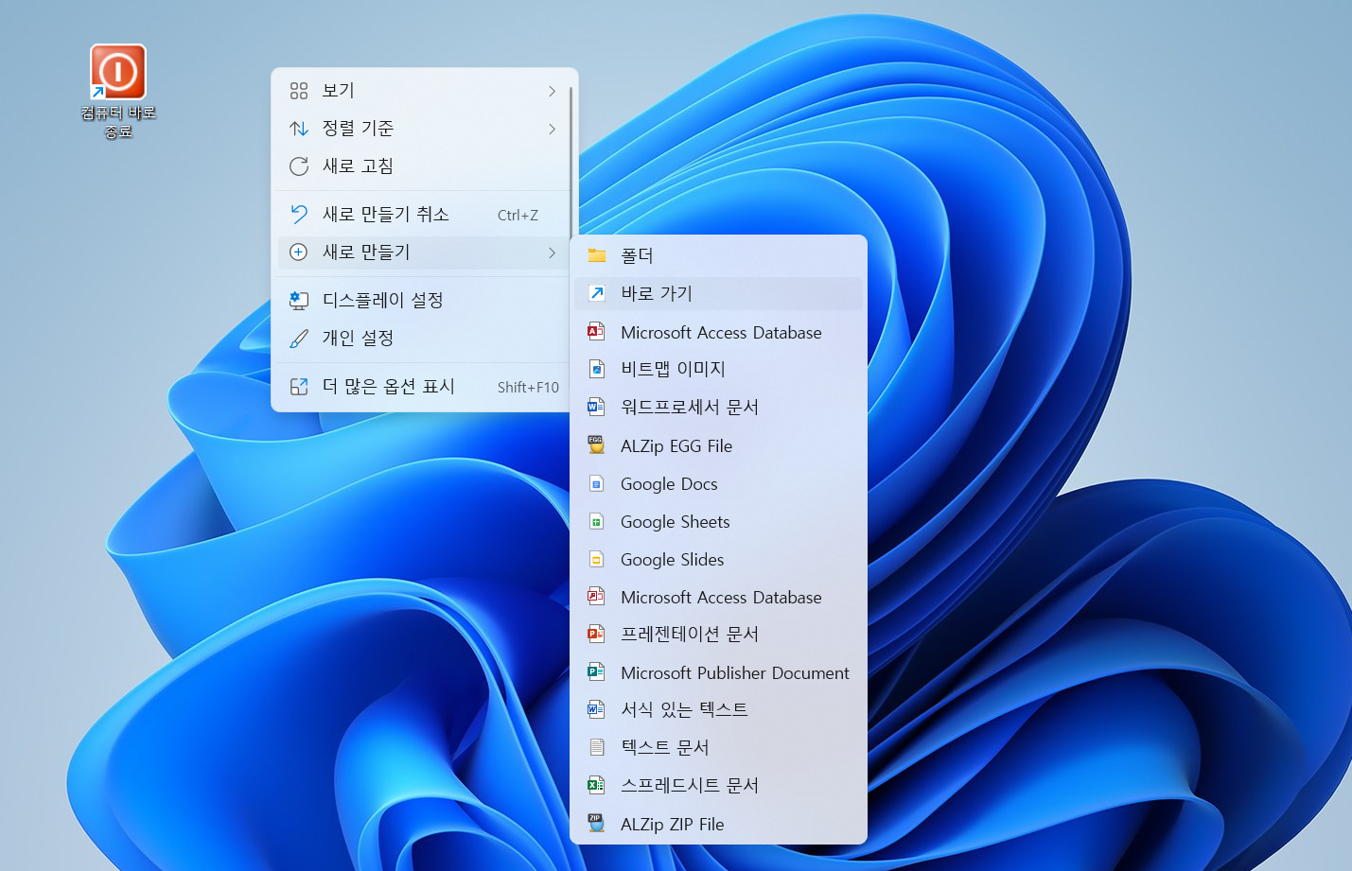Click the plus icon beside 새로 만들기
Screen dimensions: 1352x871
(299, 253)
